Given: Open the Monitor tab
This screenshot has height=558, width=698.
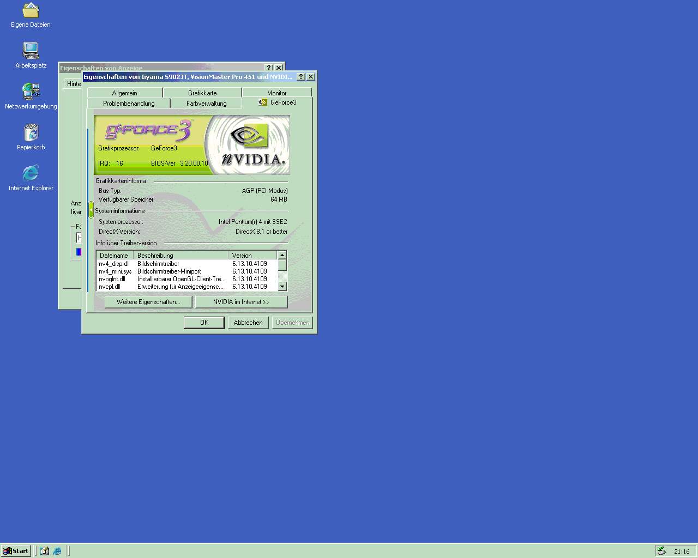Looking at the screenshot, I should (x=276, y=93).
